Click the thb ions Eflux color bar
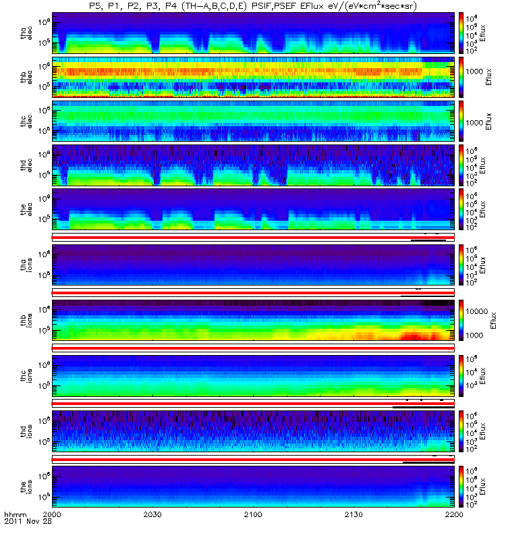Screen dimensions: 506x540 tap(461, 320)
